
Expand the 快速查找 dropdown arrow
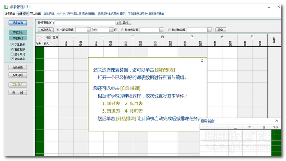(117, 23)
